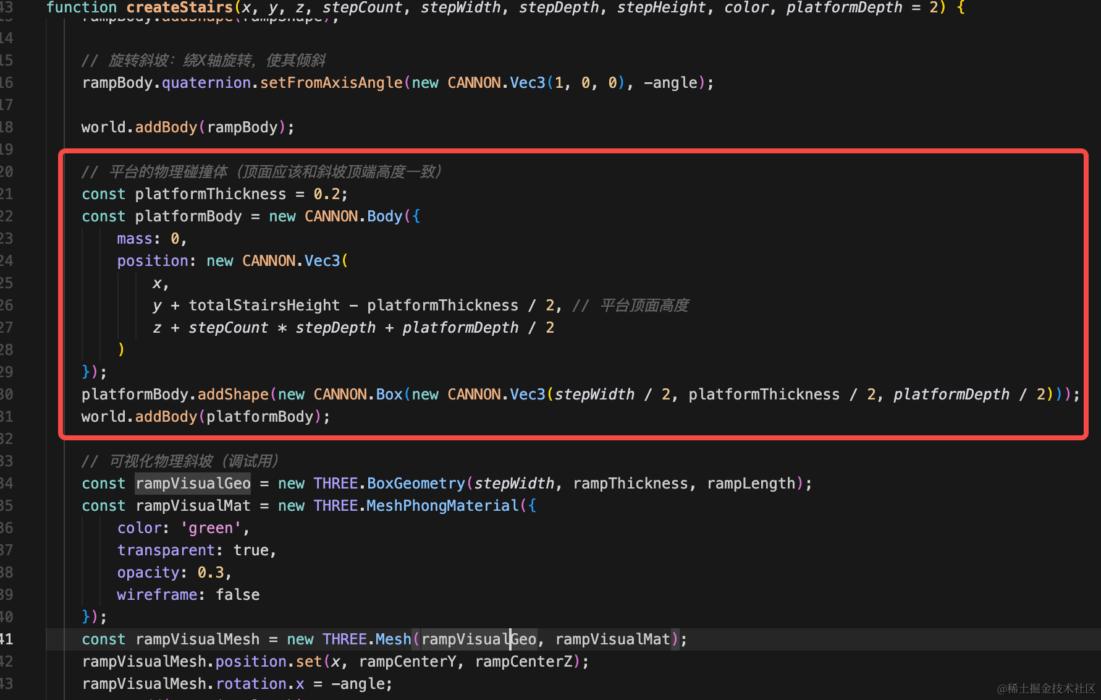Click 'world.addBody(rampBody);' line
This screenshot has height=700, width=1101.
(188, 127)
